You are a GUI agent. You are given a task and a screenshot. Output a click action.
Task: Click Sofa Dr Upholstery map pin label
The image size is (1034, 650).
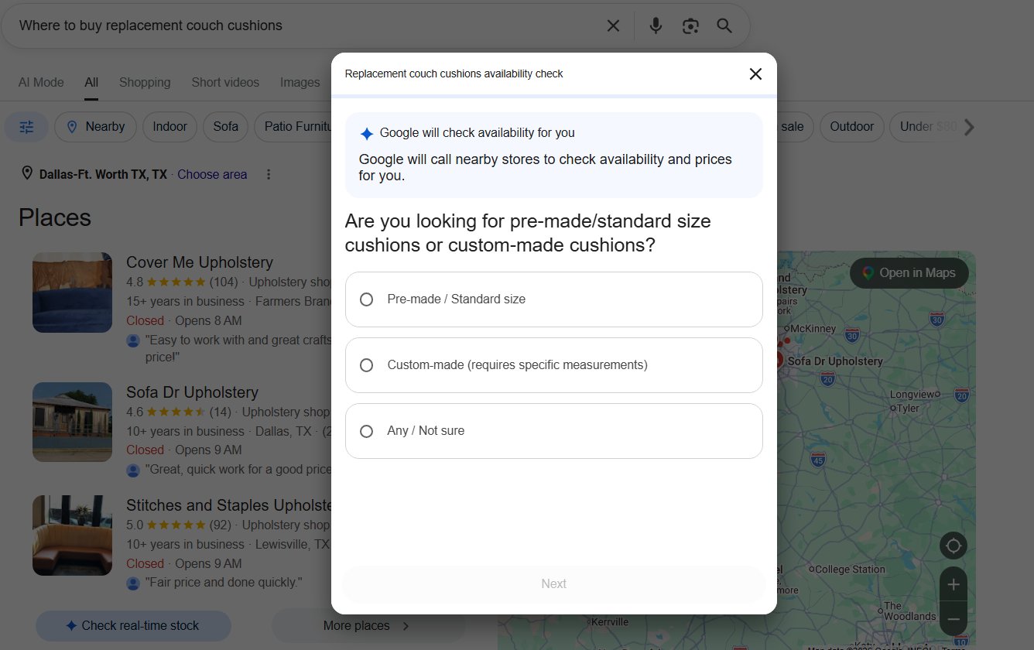(835, 361)
